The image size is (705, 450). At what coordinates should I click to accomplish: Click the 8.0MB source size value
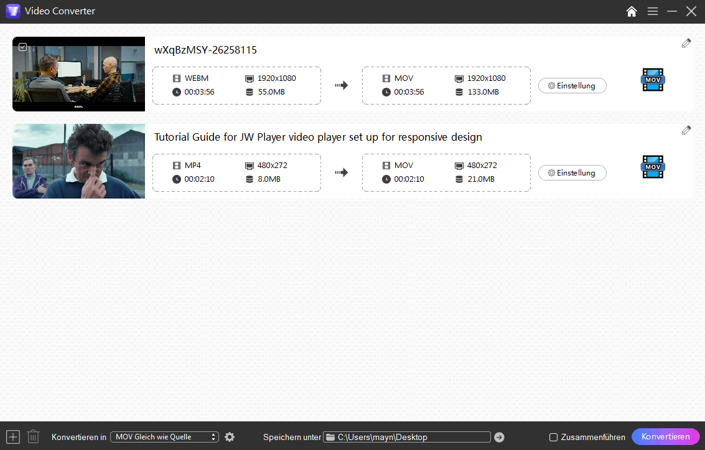(x=269, y=179)
